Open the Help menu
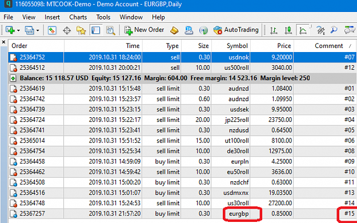357x223 pixels. (158, 17)
